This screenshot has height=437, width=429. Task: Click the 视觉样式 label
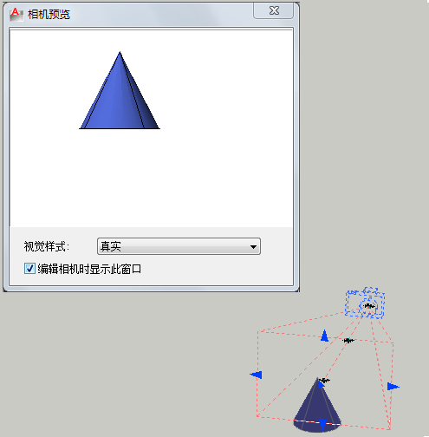(47, 247)
